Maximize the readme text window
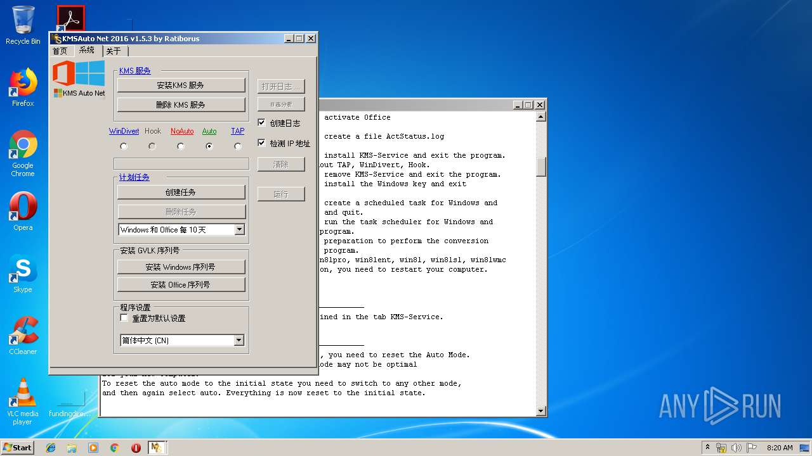 (x=528, y=104)
